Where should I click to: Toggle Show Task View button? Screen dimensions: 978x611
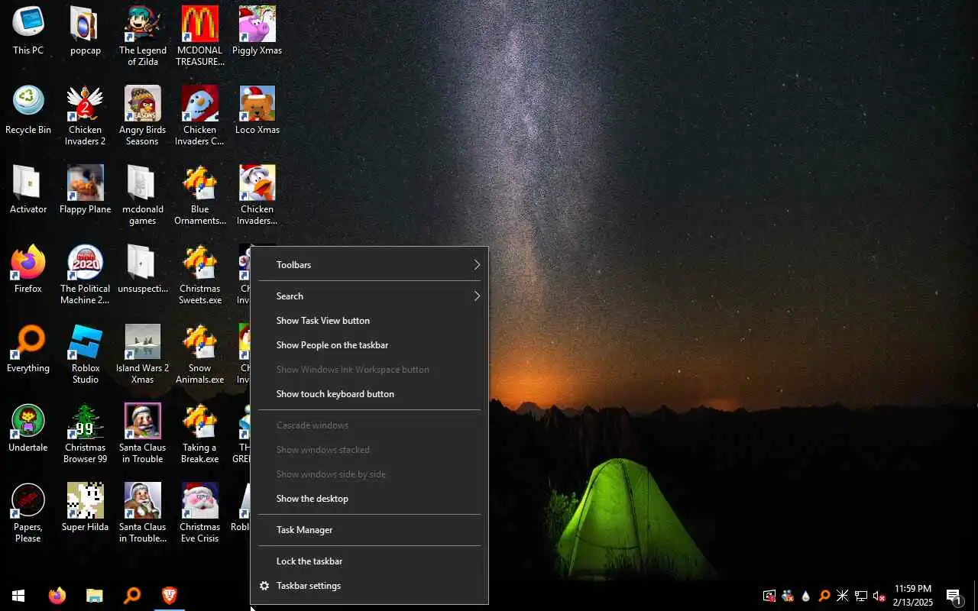[370, 321]
